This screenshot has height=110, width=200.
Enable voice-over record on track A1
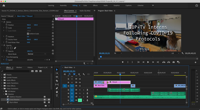coord(87,90)
